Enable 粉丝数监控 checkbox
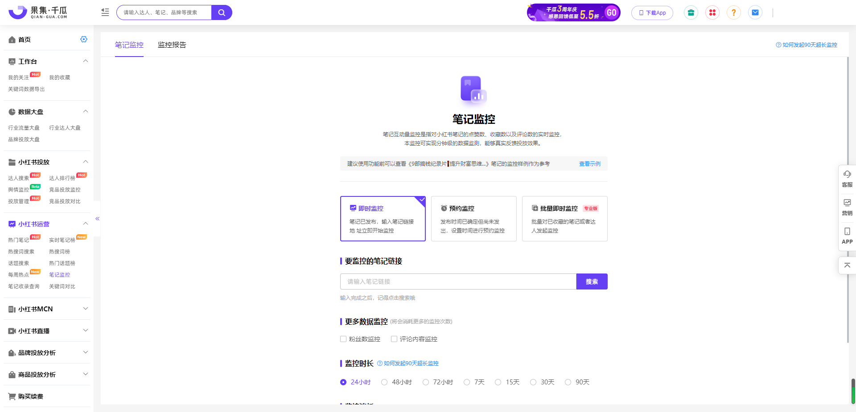The image size is (856, 412). click(343, 339)
